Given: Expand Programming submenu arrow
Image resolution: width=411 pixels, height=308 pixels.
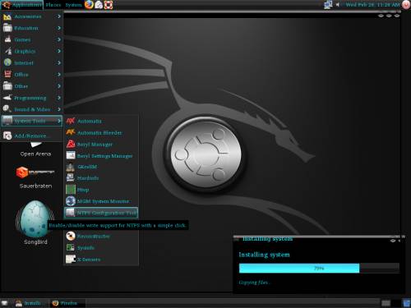Looking at the screenshot, I should (59, 98).
